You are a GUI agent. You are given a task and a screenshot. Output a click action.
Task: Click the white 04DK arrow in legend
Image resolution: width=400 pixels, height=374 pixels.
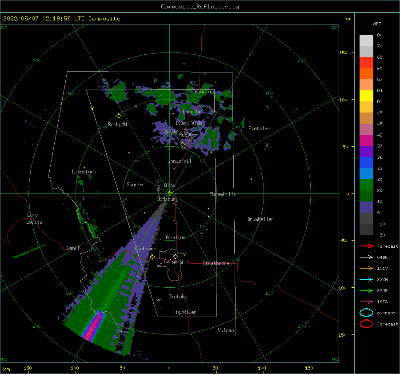pos(366,257)
